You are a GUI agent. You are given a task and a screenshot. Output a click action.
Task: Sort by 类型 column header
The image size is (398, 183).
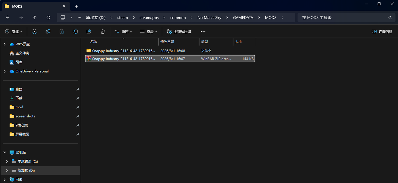(x=204, y=42)
